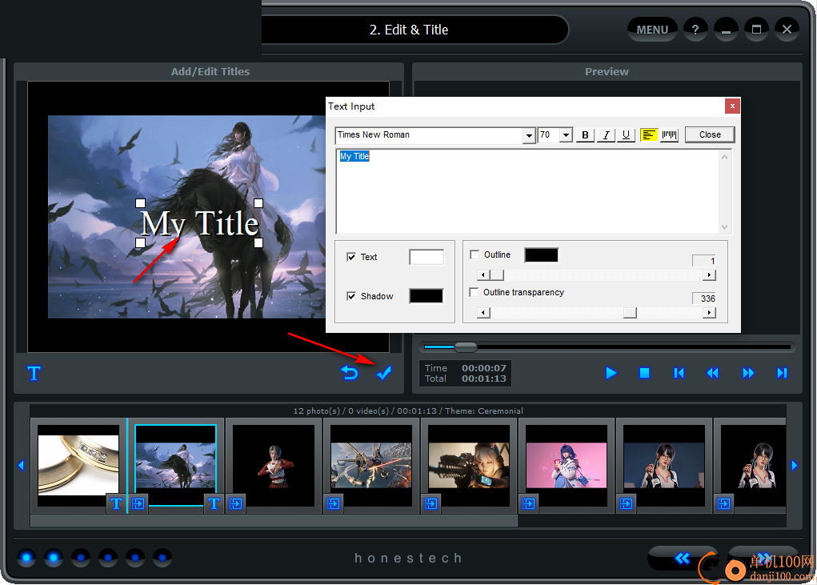Open the MENU button
The image size is (817, 585).
tap(652, 30)
